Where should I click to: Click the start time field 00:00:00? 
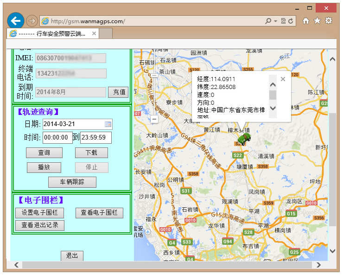(57, 137)
